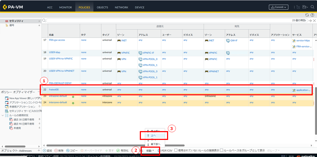Click the search magnifier icon beside filter field
317x157 pixels.
click(x=44, y=20)
